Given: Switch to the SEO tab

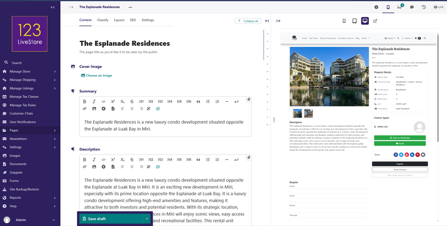Looking at the screenshot, I should tap(133, 20).
